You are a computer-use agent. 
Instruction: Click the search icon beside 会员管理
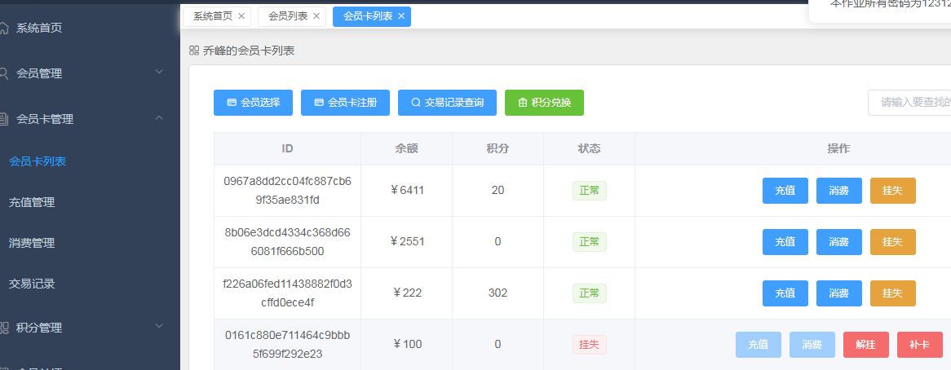[3, 73]
